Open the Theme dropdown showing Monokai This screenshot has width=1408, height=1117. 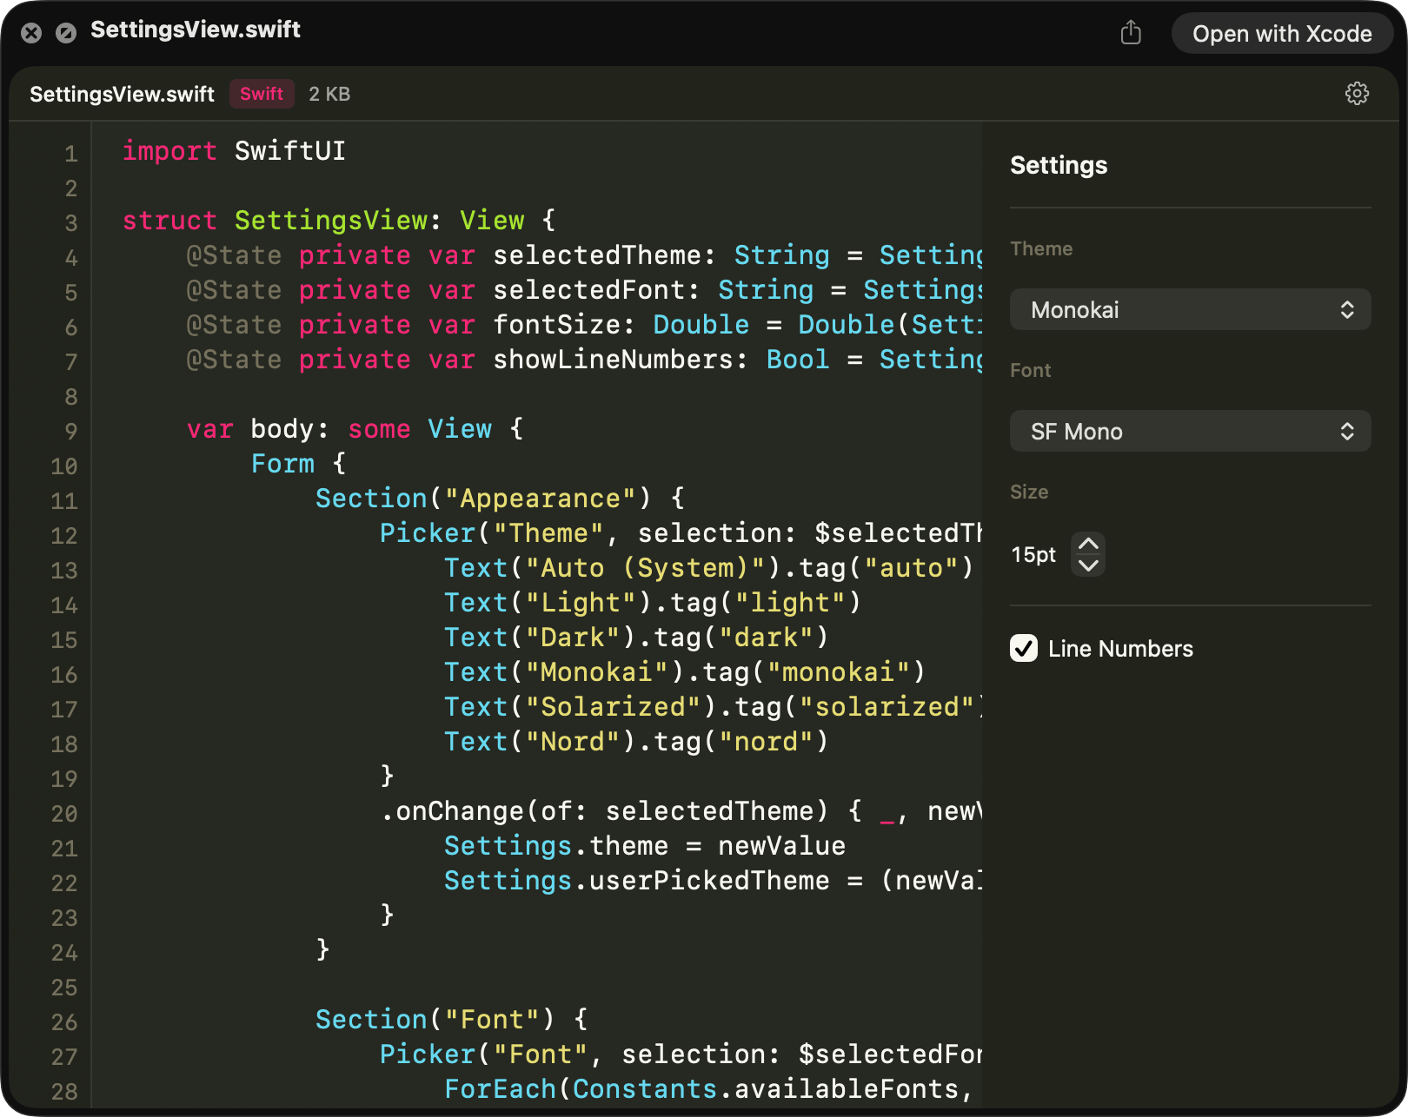1190,309
